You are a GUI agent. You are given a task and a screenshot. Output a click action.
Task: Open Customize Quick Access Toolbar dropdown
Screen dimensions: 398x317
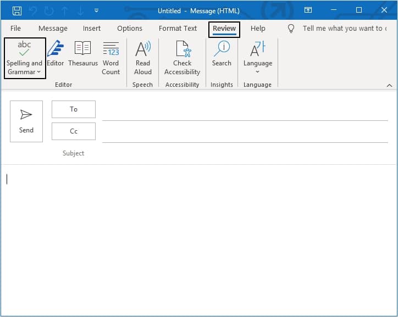click(96, 10)
